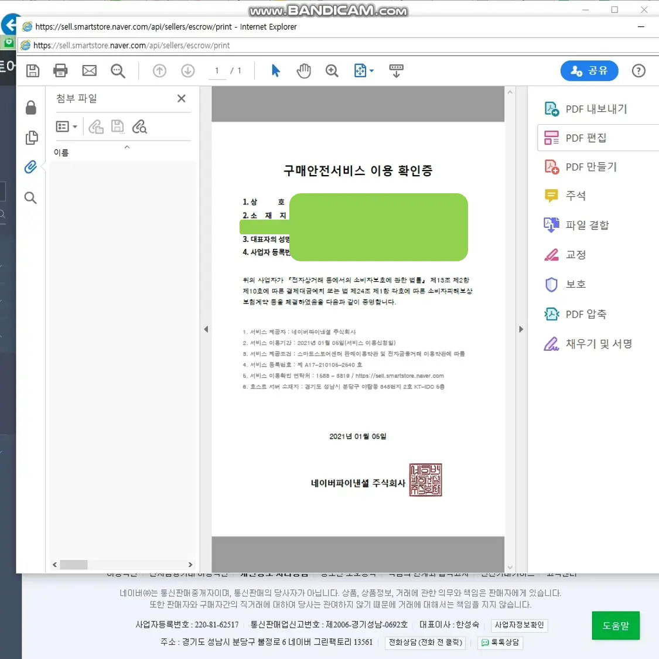
Task: Open page thumbnails panel icon
Action: coord(32,138)
